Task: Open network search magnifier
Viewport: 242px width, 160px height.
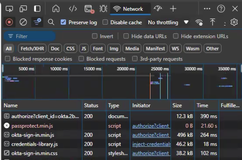Action: pyautogui.click(x=51, y=22)
